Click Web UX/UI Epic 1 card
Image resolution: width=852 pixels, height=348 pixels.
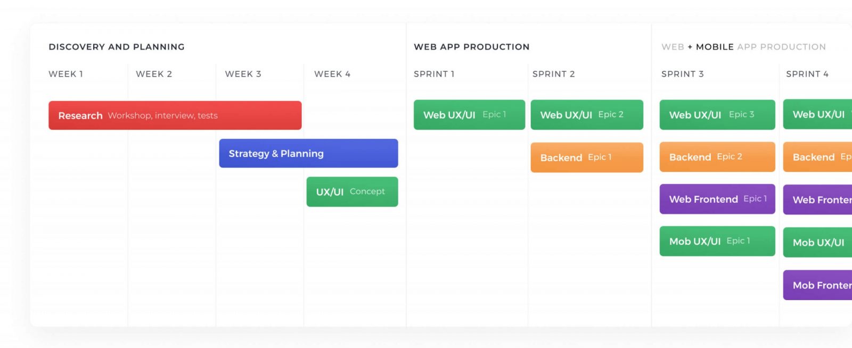click(x=469, y=114)
